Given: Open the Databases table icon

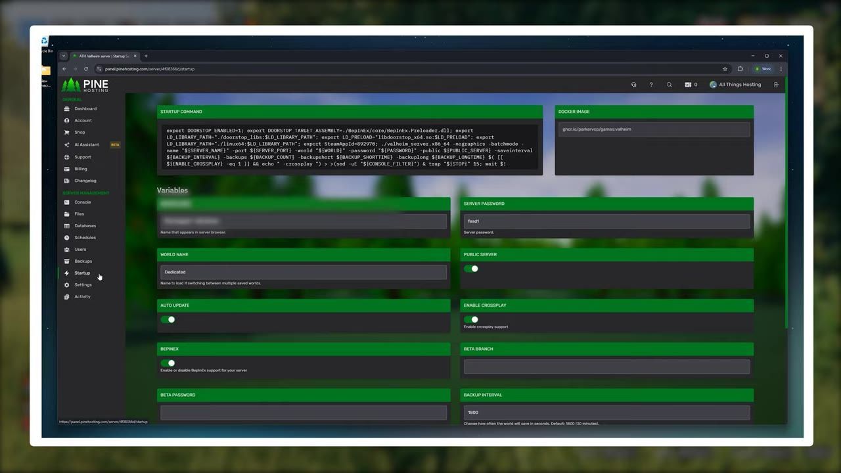Looking at the screenshot, I should pos(67,225).
